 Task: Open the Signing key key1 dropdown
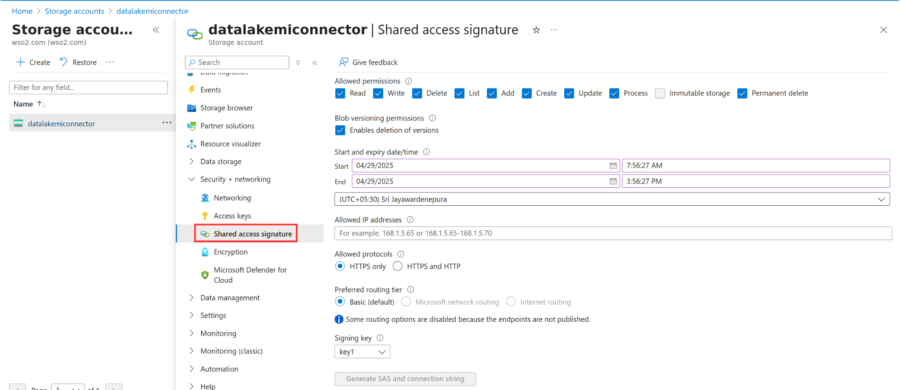[362, 352]
